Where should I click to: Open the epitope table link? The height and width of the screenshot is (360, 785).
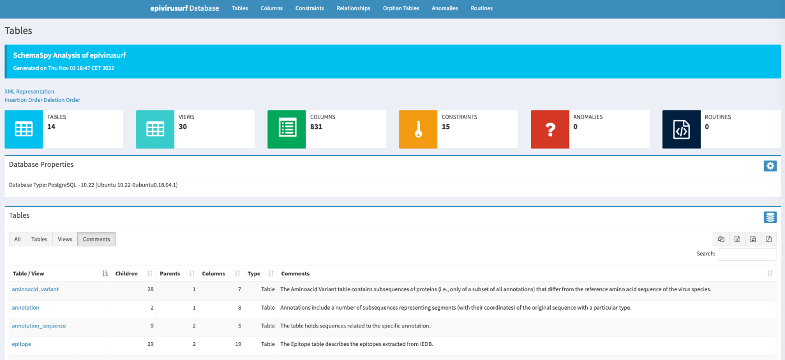tap(21, 344)
